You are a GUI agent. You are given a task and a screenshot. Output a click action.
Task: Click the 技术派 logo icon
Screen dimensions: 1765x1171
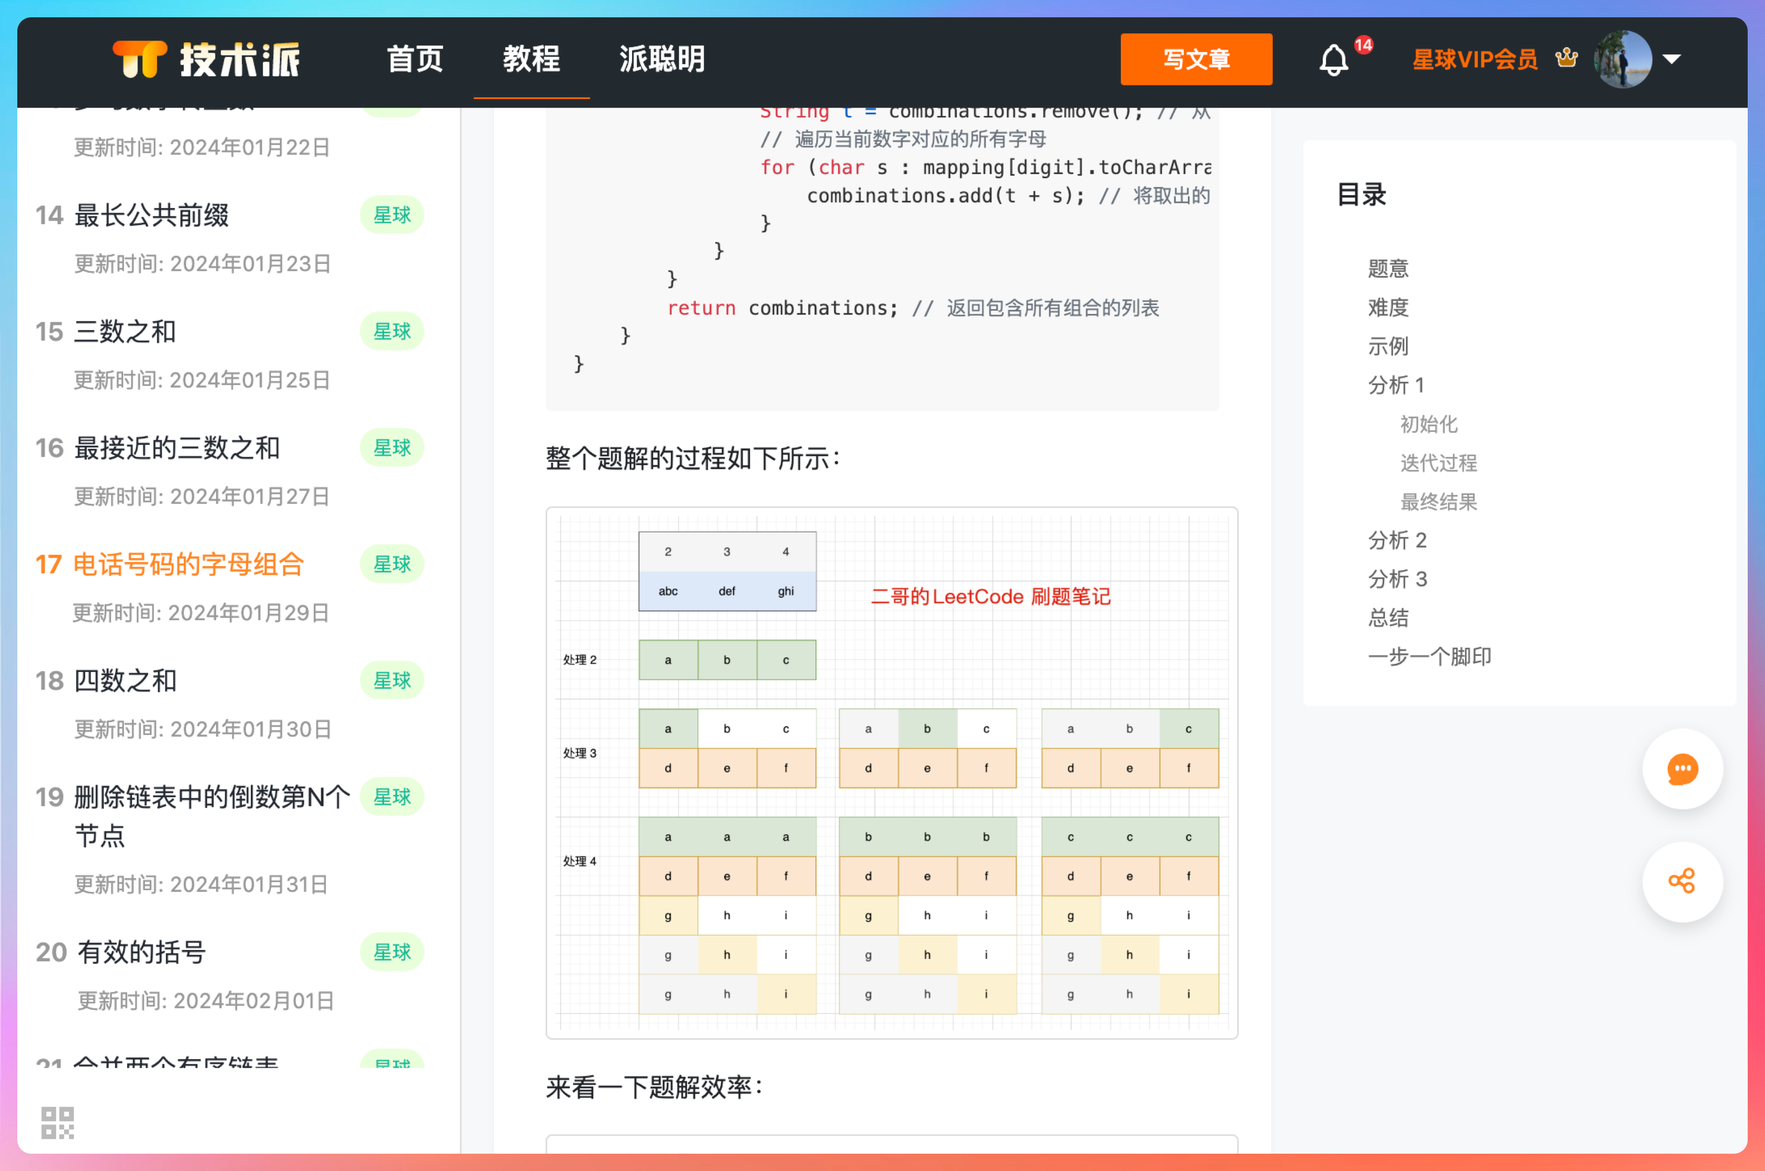click(140, 59)
